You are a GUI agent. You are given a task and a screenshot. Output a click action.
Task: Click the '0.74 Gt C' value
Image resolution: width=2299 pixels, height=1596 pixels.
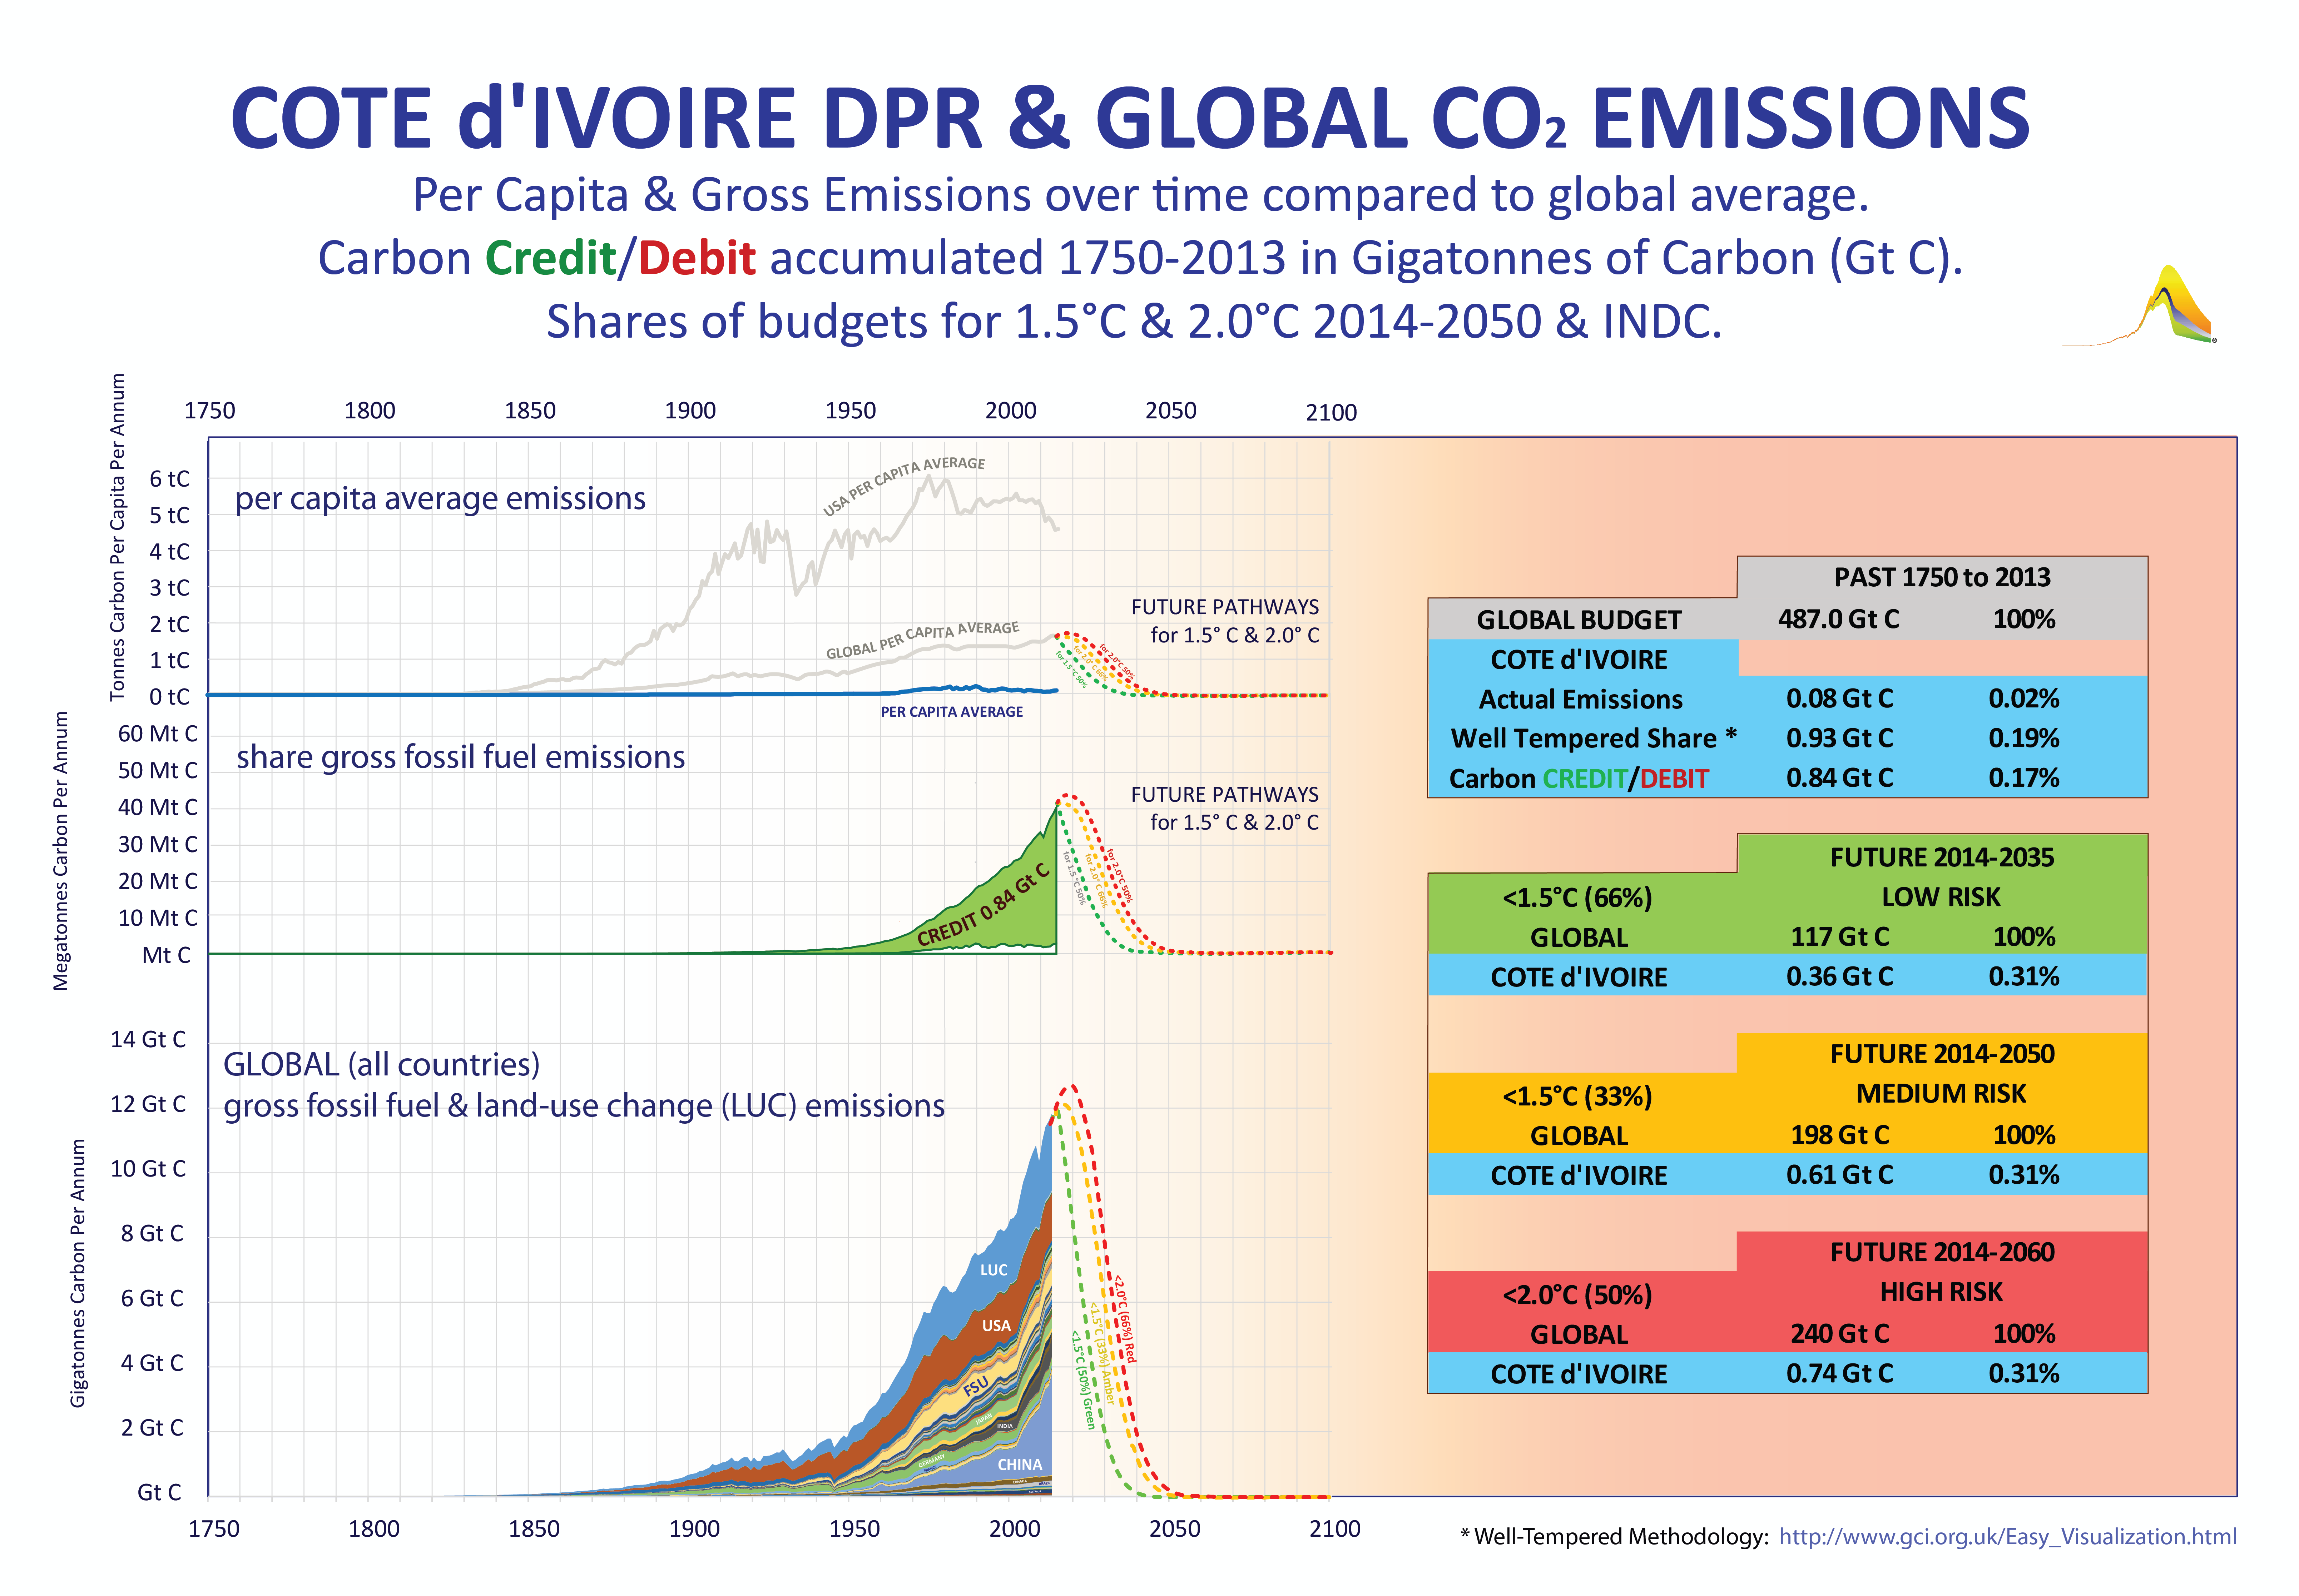(1839, 1374)
